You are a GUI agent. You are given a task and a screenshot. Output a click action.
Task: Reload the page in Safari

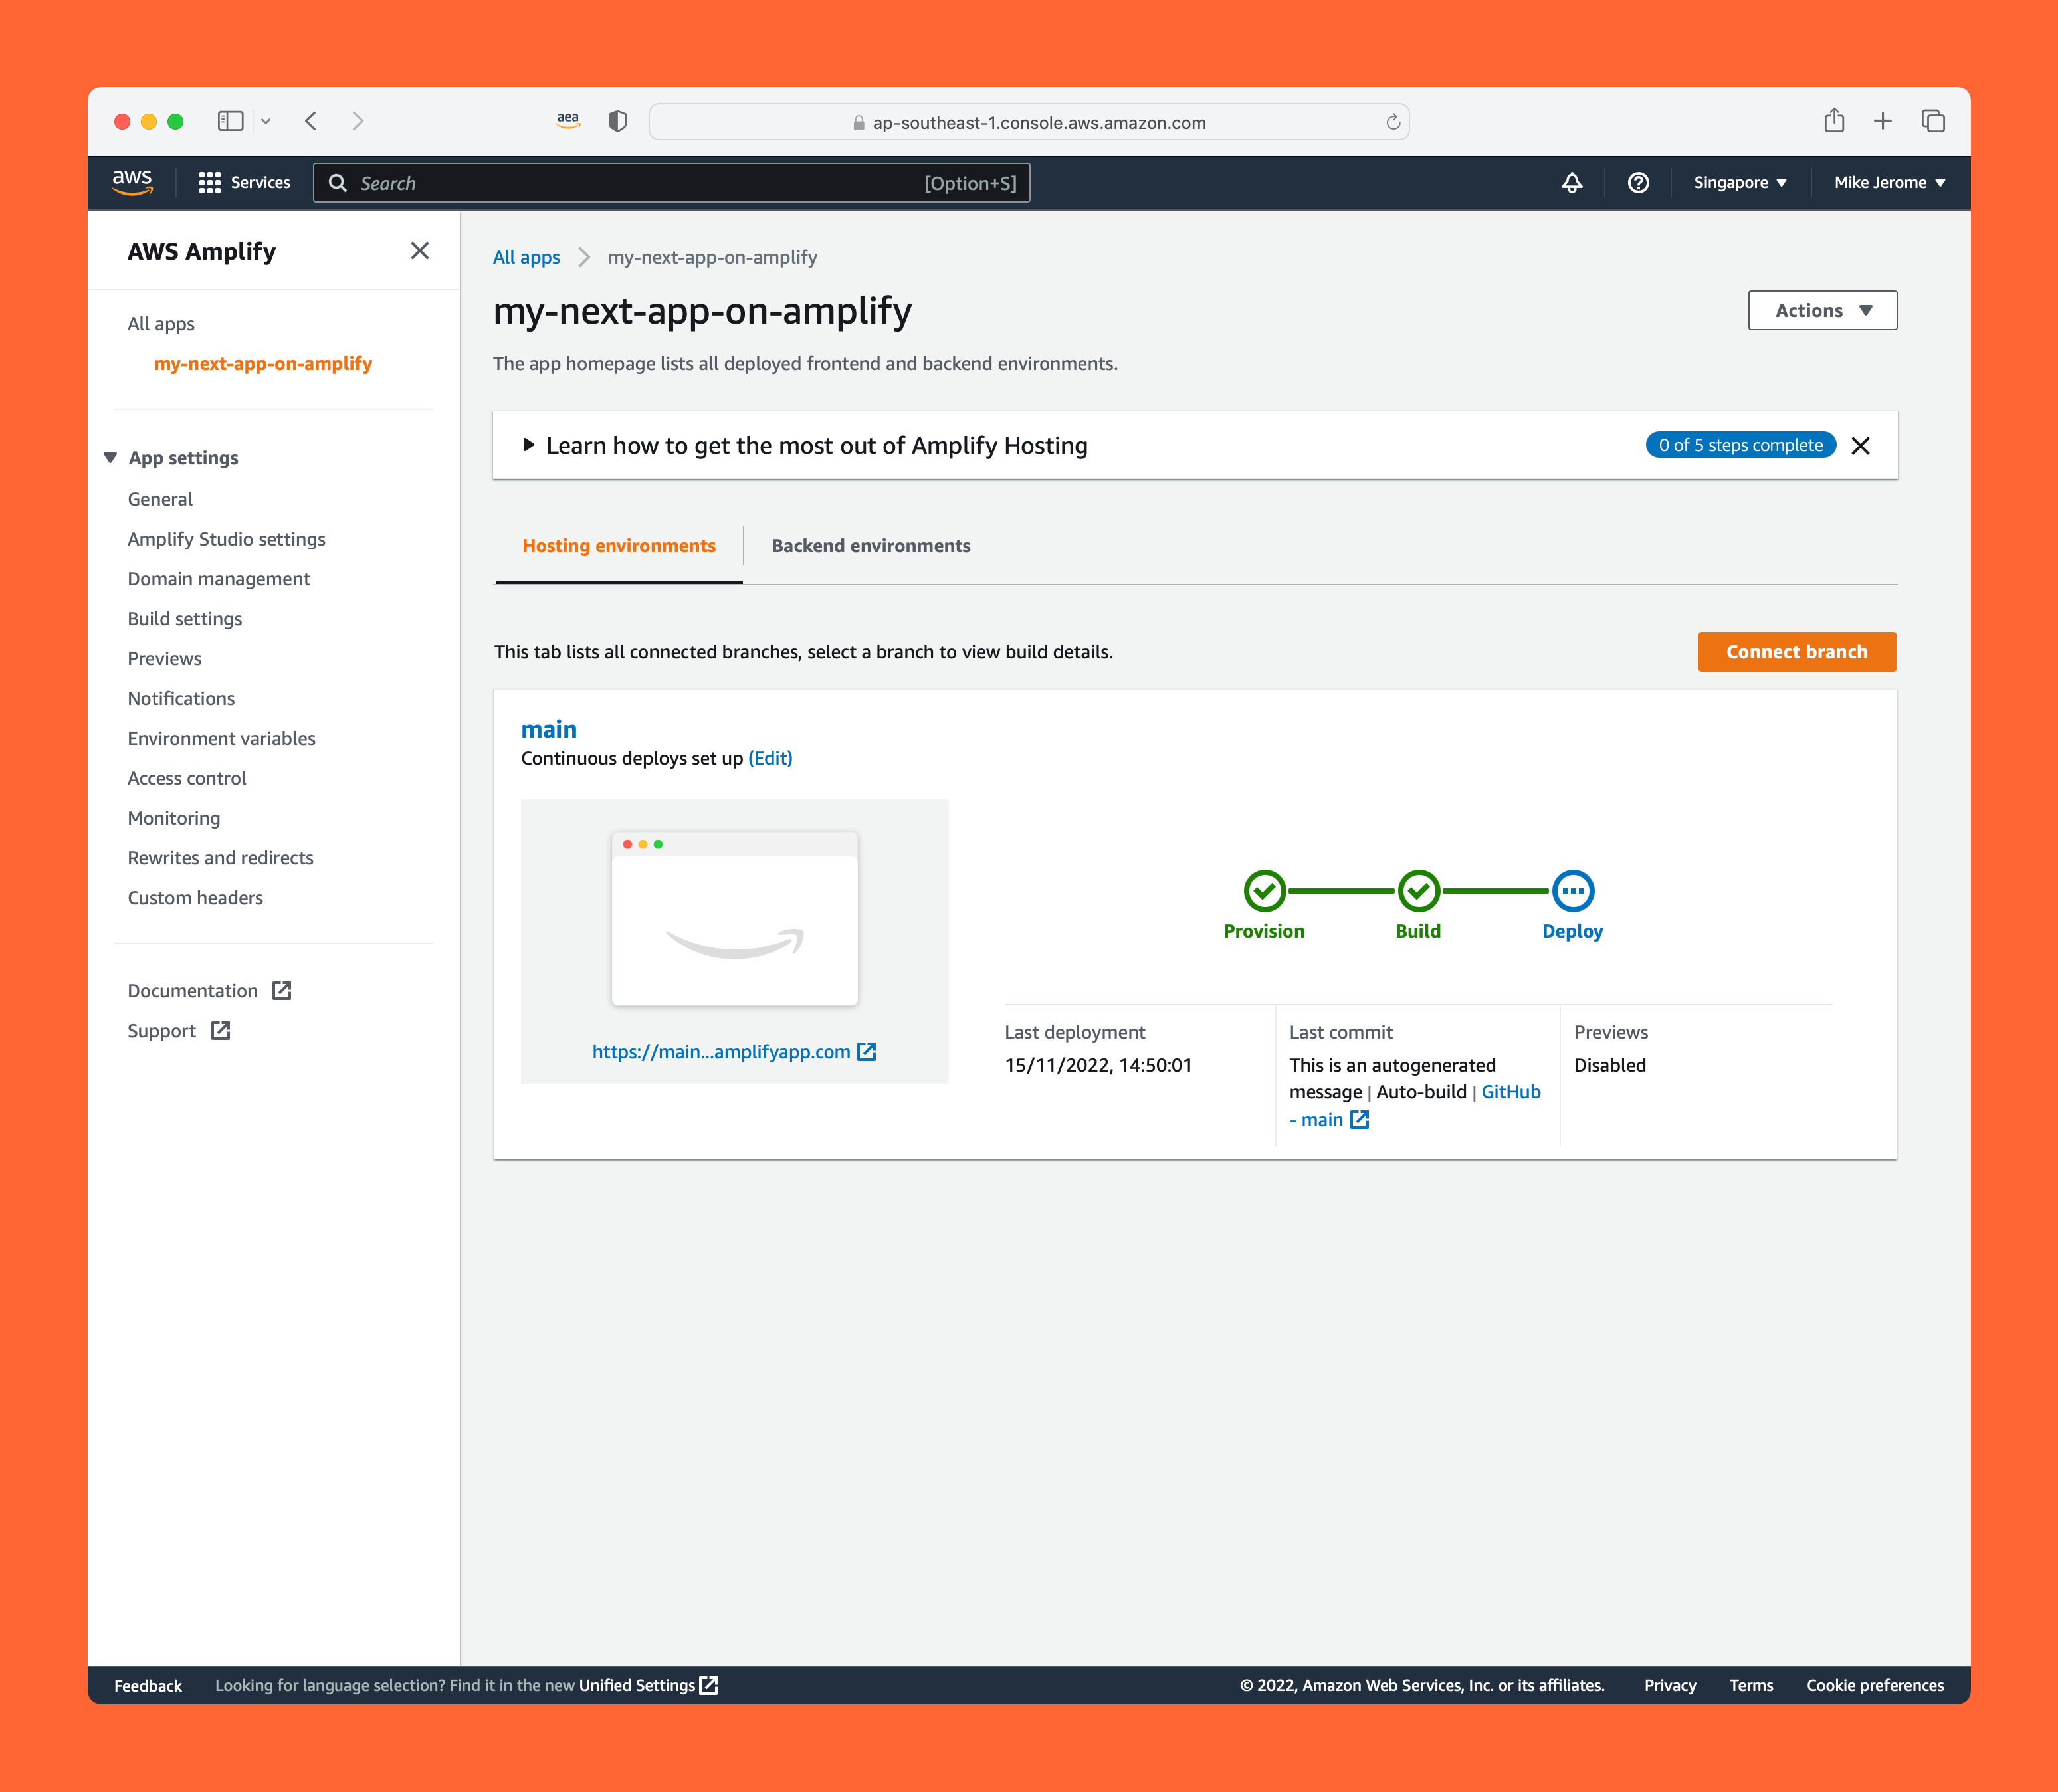coord(1392,122)
